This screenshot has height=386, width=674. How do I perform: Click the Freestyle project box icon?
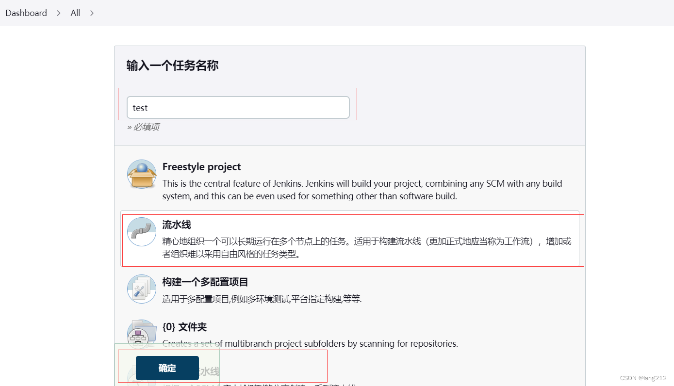(142, 174)
